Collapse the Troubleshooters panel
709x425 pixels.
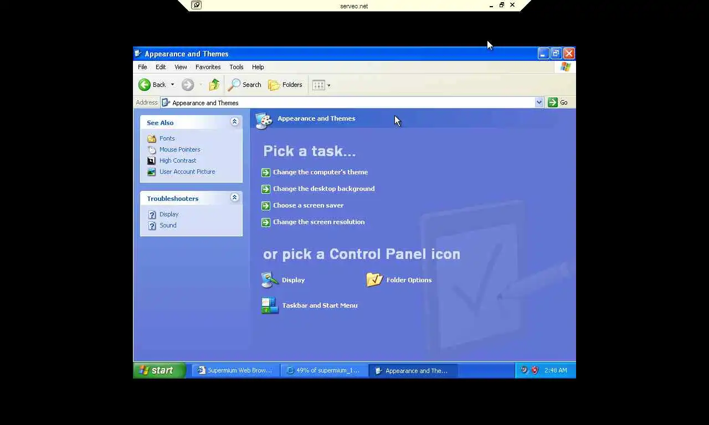pos(235,198)
